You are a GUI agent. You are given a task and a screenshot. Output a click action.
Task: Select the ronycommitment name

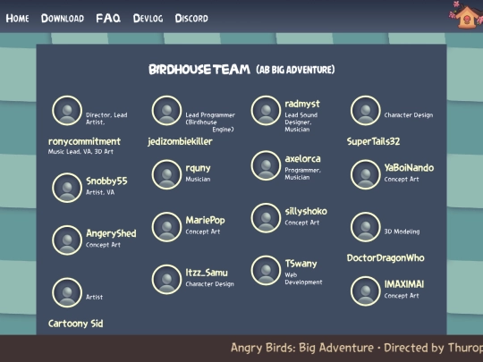[84, 141]
